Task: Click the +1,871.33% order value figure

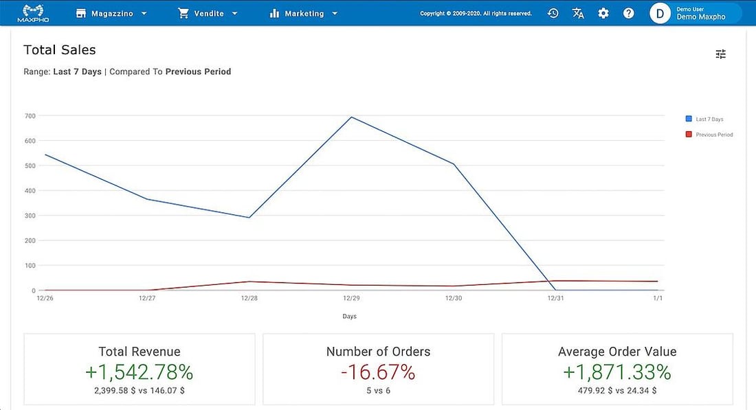Action: [617, 372]
